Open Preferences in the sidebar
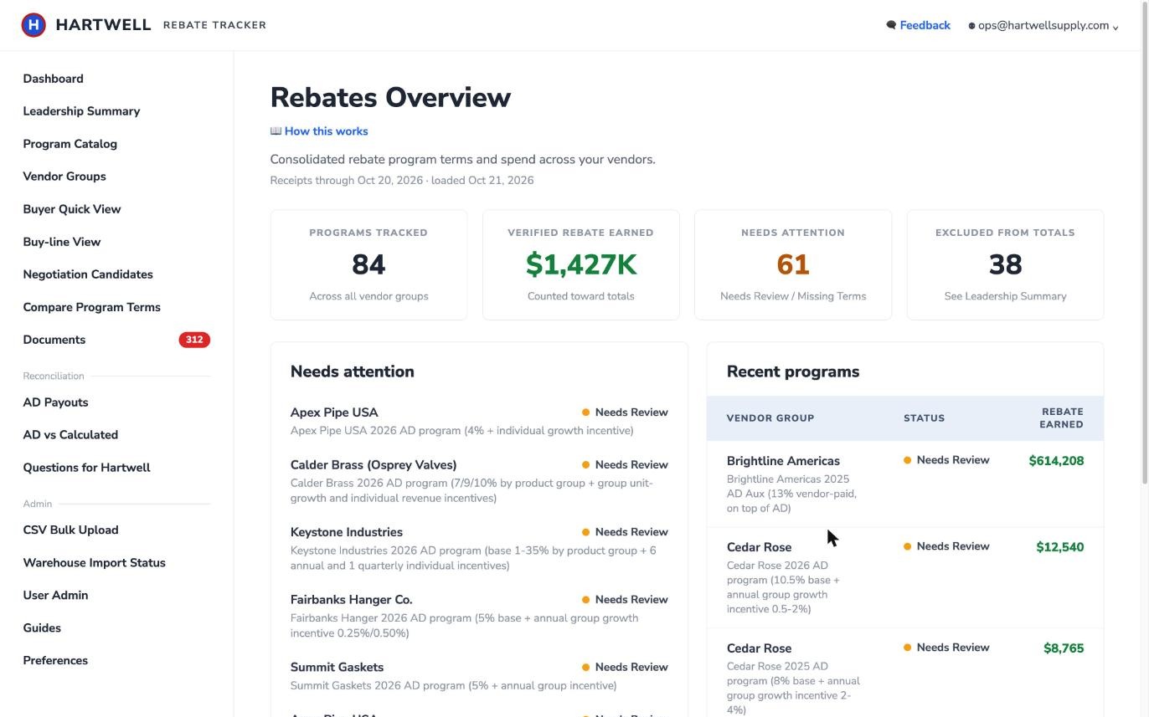The image size is (1149, 717). point(55,661)
